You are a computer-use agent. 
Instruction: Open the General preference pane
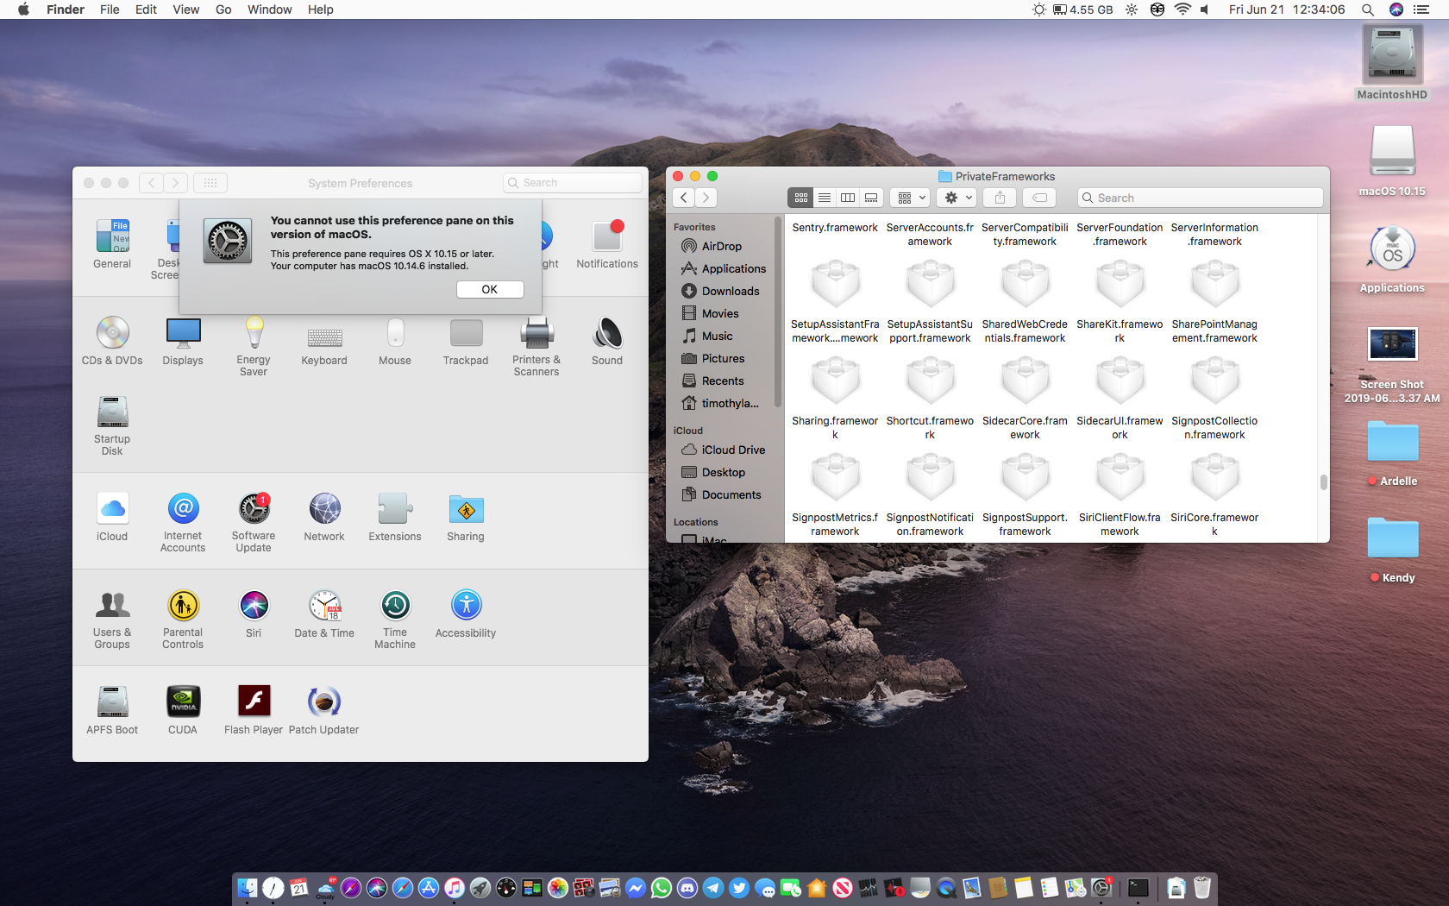coord(112,244)
